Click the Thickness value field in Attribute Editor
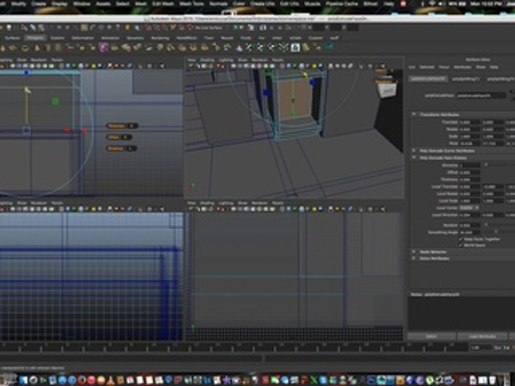 pos(470,180)
